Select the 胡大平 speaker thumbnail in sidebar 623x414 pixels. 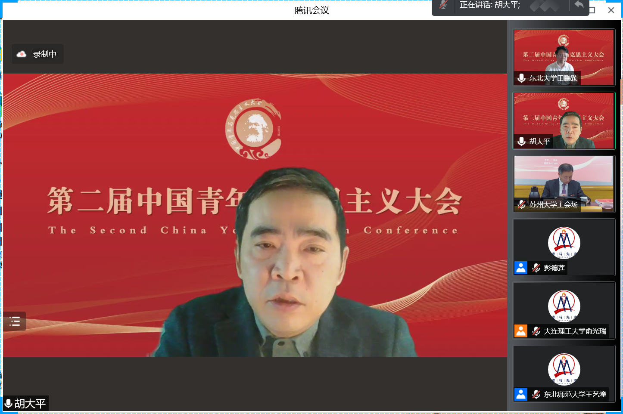pyautogui.click(x=564, y=120)
